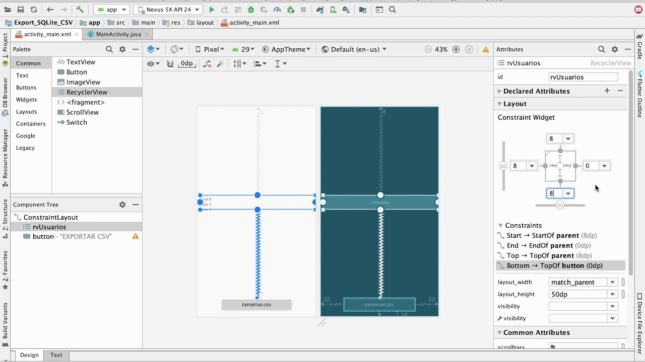Select the Design tab at bottom
Viewport: 645px width, 362px height.
point(29,355)
